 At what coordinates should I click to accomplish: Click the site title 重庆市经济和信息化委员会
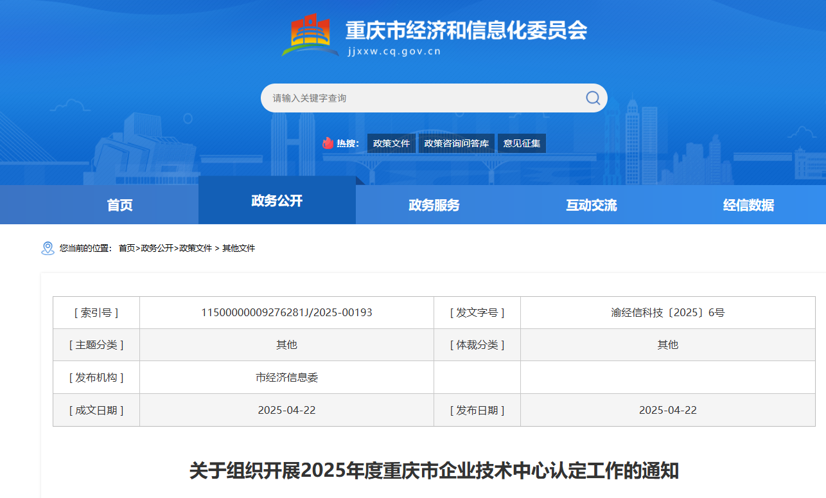[466, 30]
